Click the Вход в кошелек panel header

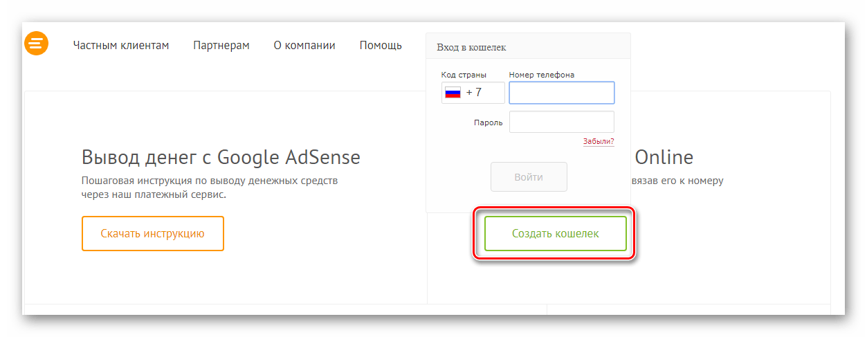click(x=472, y=48)
